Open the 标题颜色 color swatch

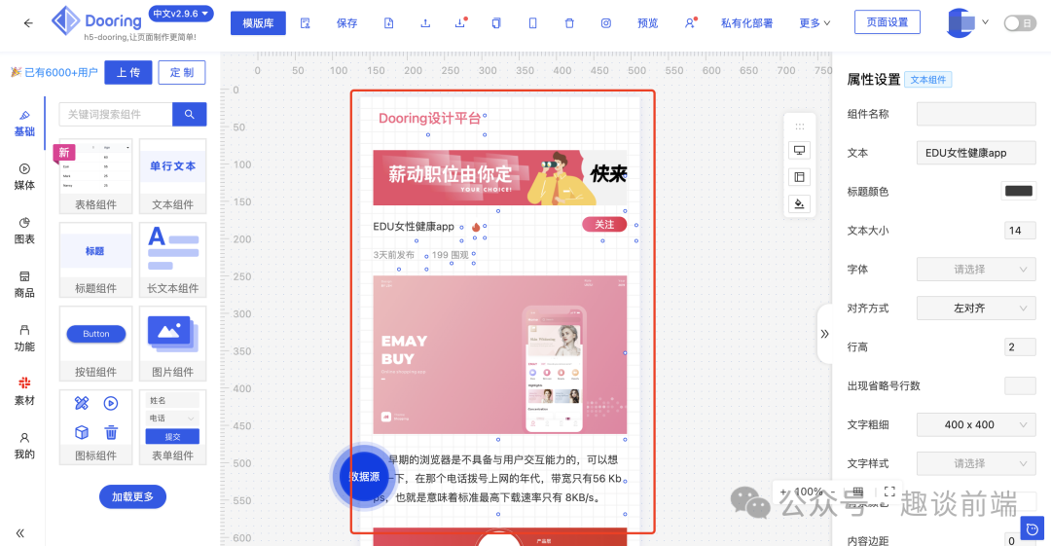(1019, 191)
